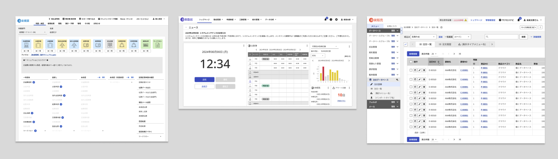Open 申請承認 dropdown menu in 楽楽勤怠
This screenshot has width=558, height=159.
click(231, 20)
